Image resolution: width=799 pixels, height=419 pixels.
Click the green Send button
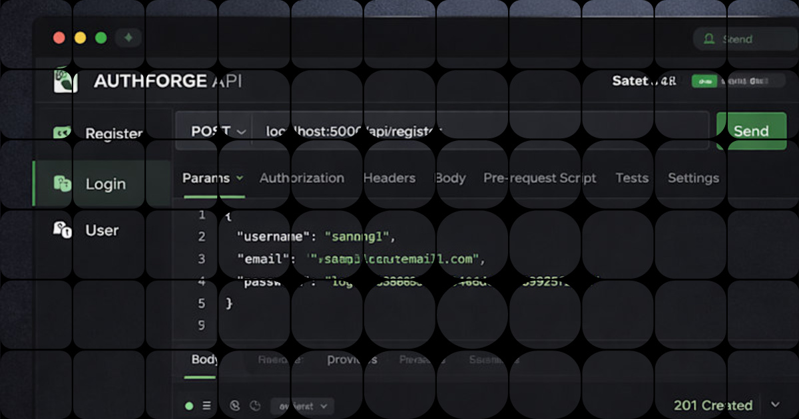(x=751, y=131)
